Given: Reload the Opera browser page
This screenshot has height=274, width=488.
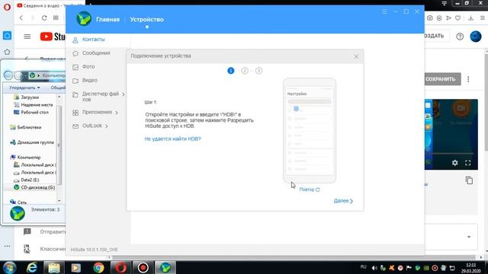Looking at the screenshot, I should click(x=44, y=18).
